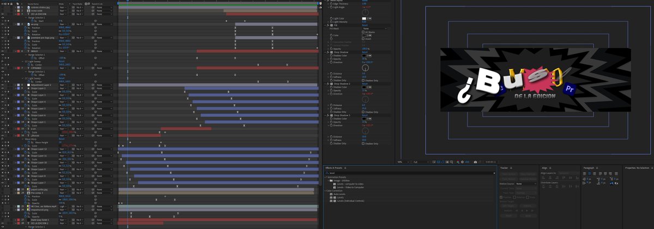Select left align text in Paragraph panel
The image size is (654, 229).
coord(584,174)
